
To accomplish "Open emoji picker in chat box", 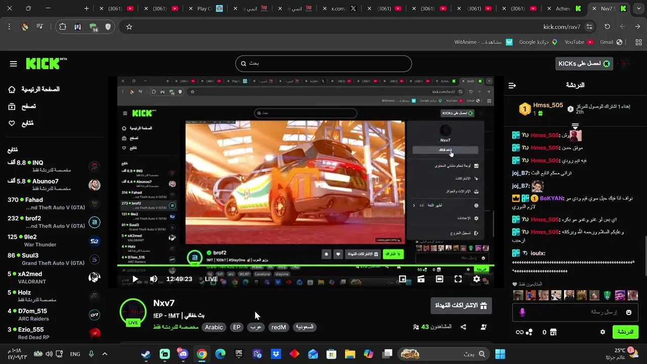I will [629, 312].
